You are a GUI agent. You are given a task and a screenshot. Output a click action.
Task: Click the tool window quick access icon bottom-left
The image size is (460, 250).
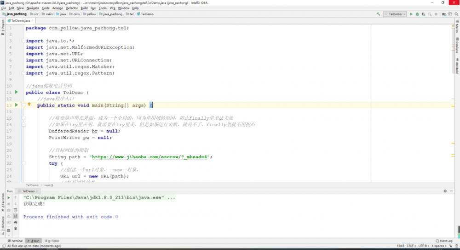(4, 246)
